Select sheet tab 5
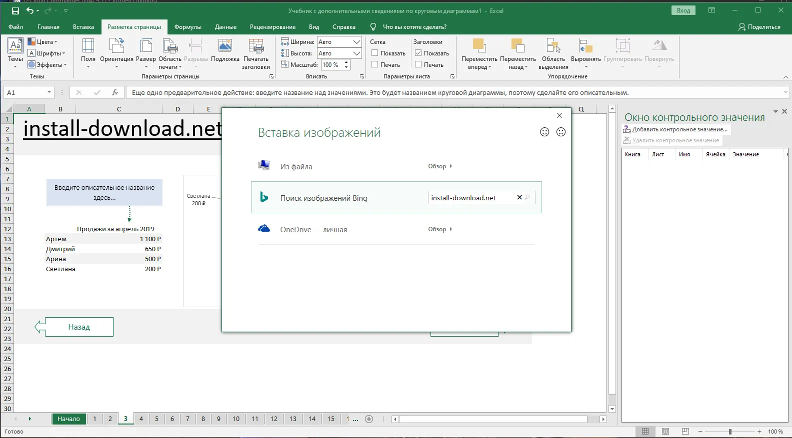This screenshot has height=438, width=792. (156, 419)
